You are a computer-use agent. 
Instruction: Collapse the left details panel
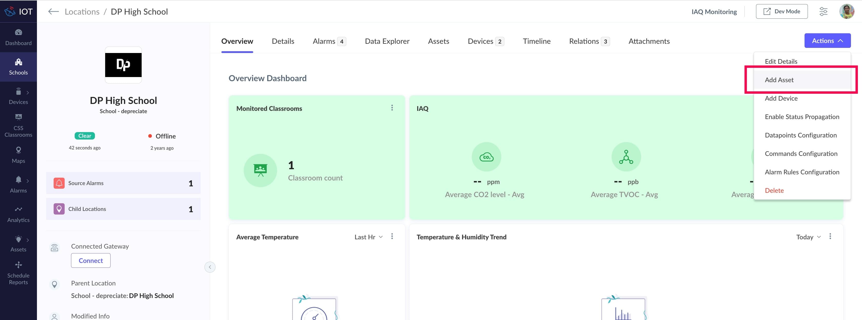210,267
